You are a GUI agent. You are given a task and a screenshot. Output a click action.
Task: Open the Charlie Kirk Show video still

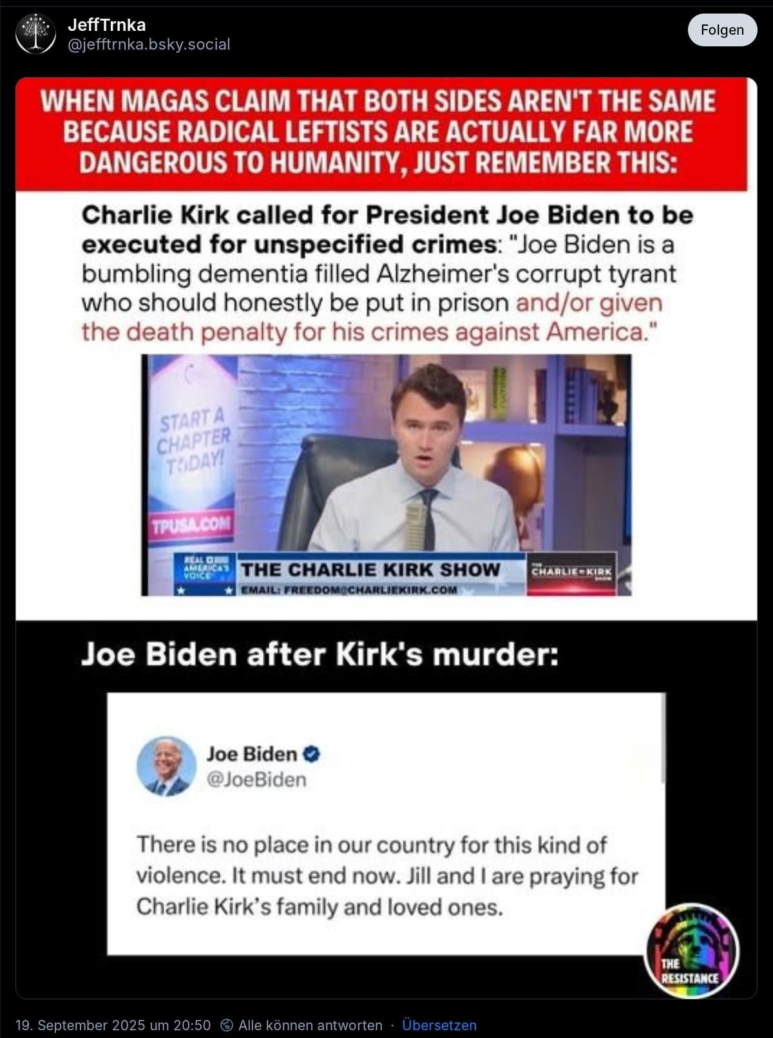pos(386,475)
